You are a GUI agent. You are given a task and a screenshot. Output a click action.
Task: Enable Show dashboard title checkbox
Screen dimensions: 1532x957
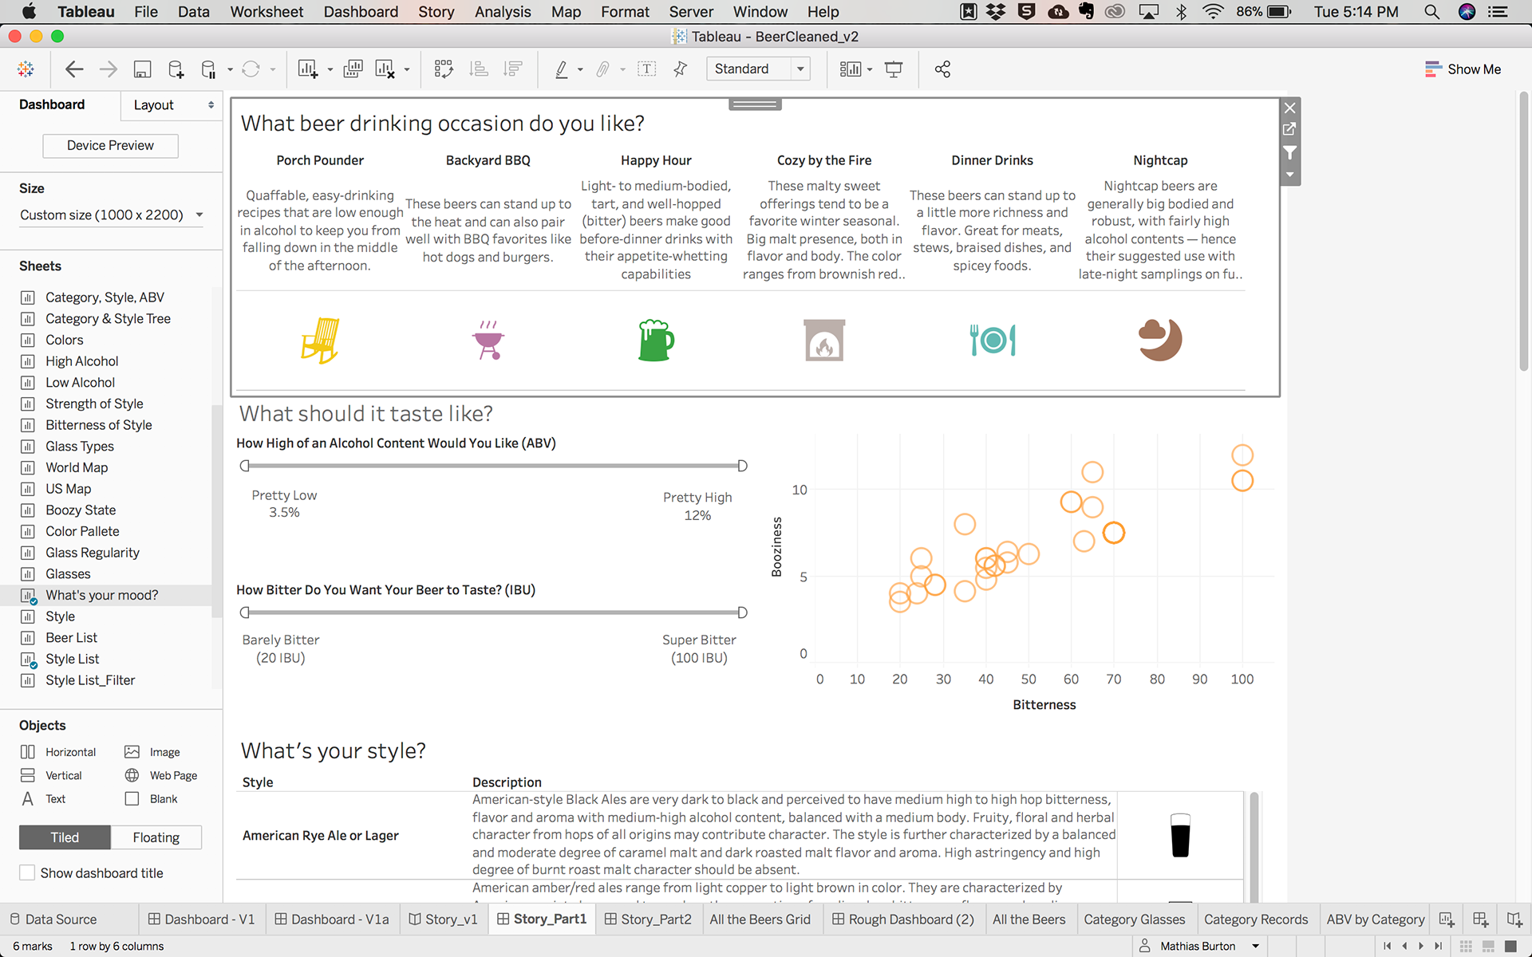(27, 872)
